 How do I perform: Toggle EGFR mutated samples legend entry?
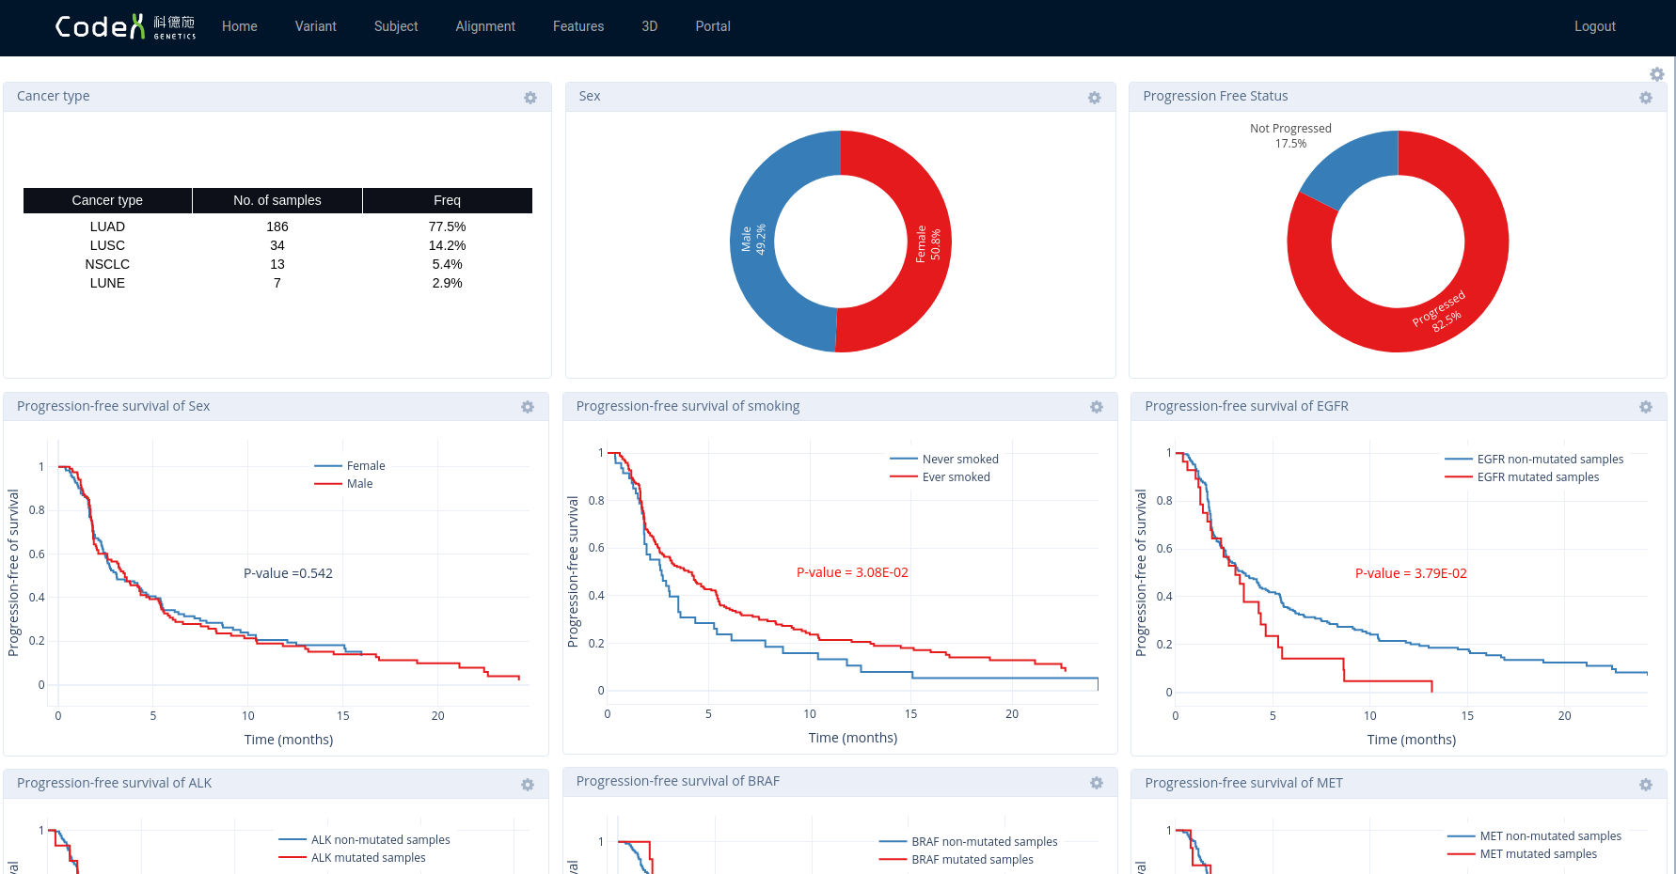click(x=1537, y=477)
